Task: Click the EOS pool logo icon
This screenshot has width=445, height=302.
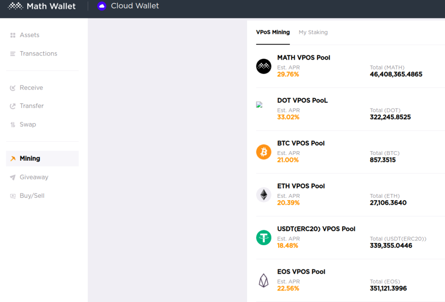Action: pyautogui.click(x=264, y=280)
